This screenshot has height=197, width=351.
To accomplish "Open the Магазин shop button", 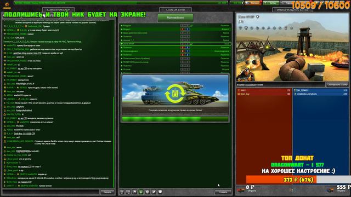I will pos(253,3).
